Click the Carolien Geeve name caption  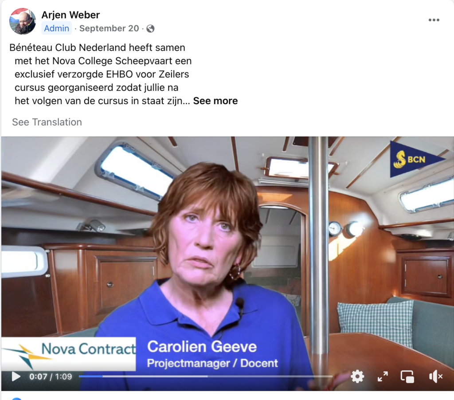pos(202,347)
